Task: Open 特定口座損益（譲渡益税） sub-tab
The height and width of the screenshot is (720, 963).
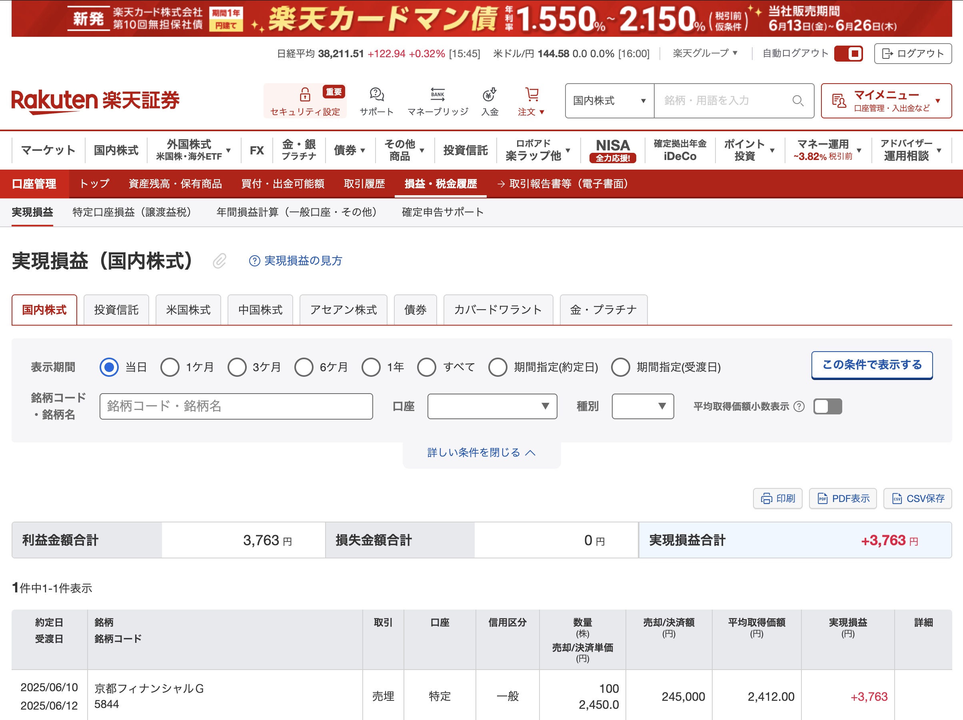Action: click(x=134, y=212)
